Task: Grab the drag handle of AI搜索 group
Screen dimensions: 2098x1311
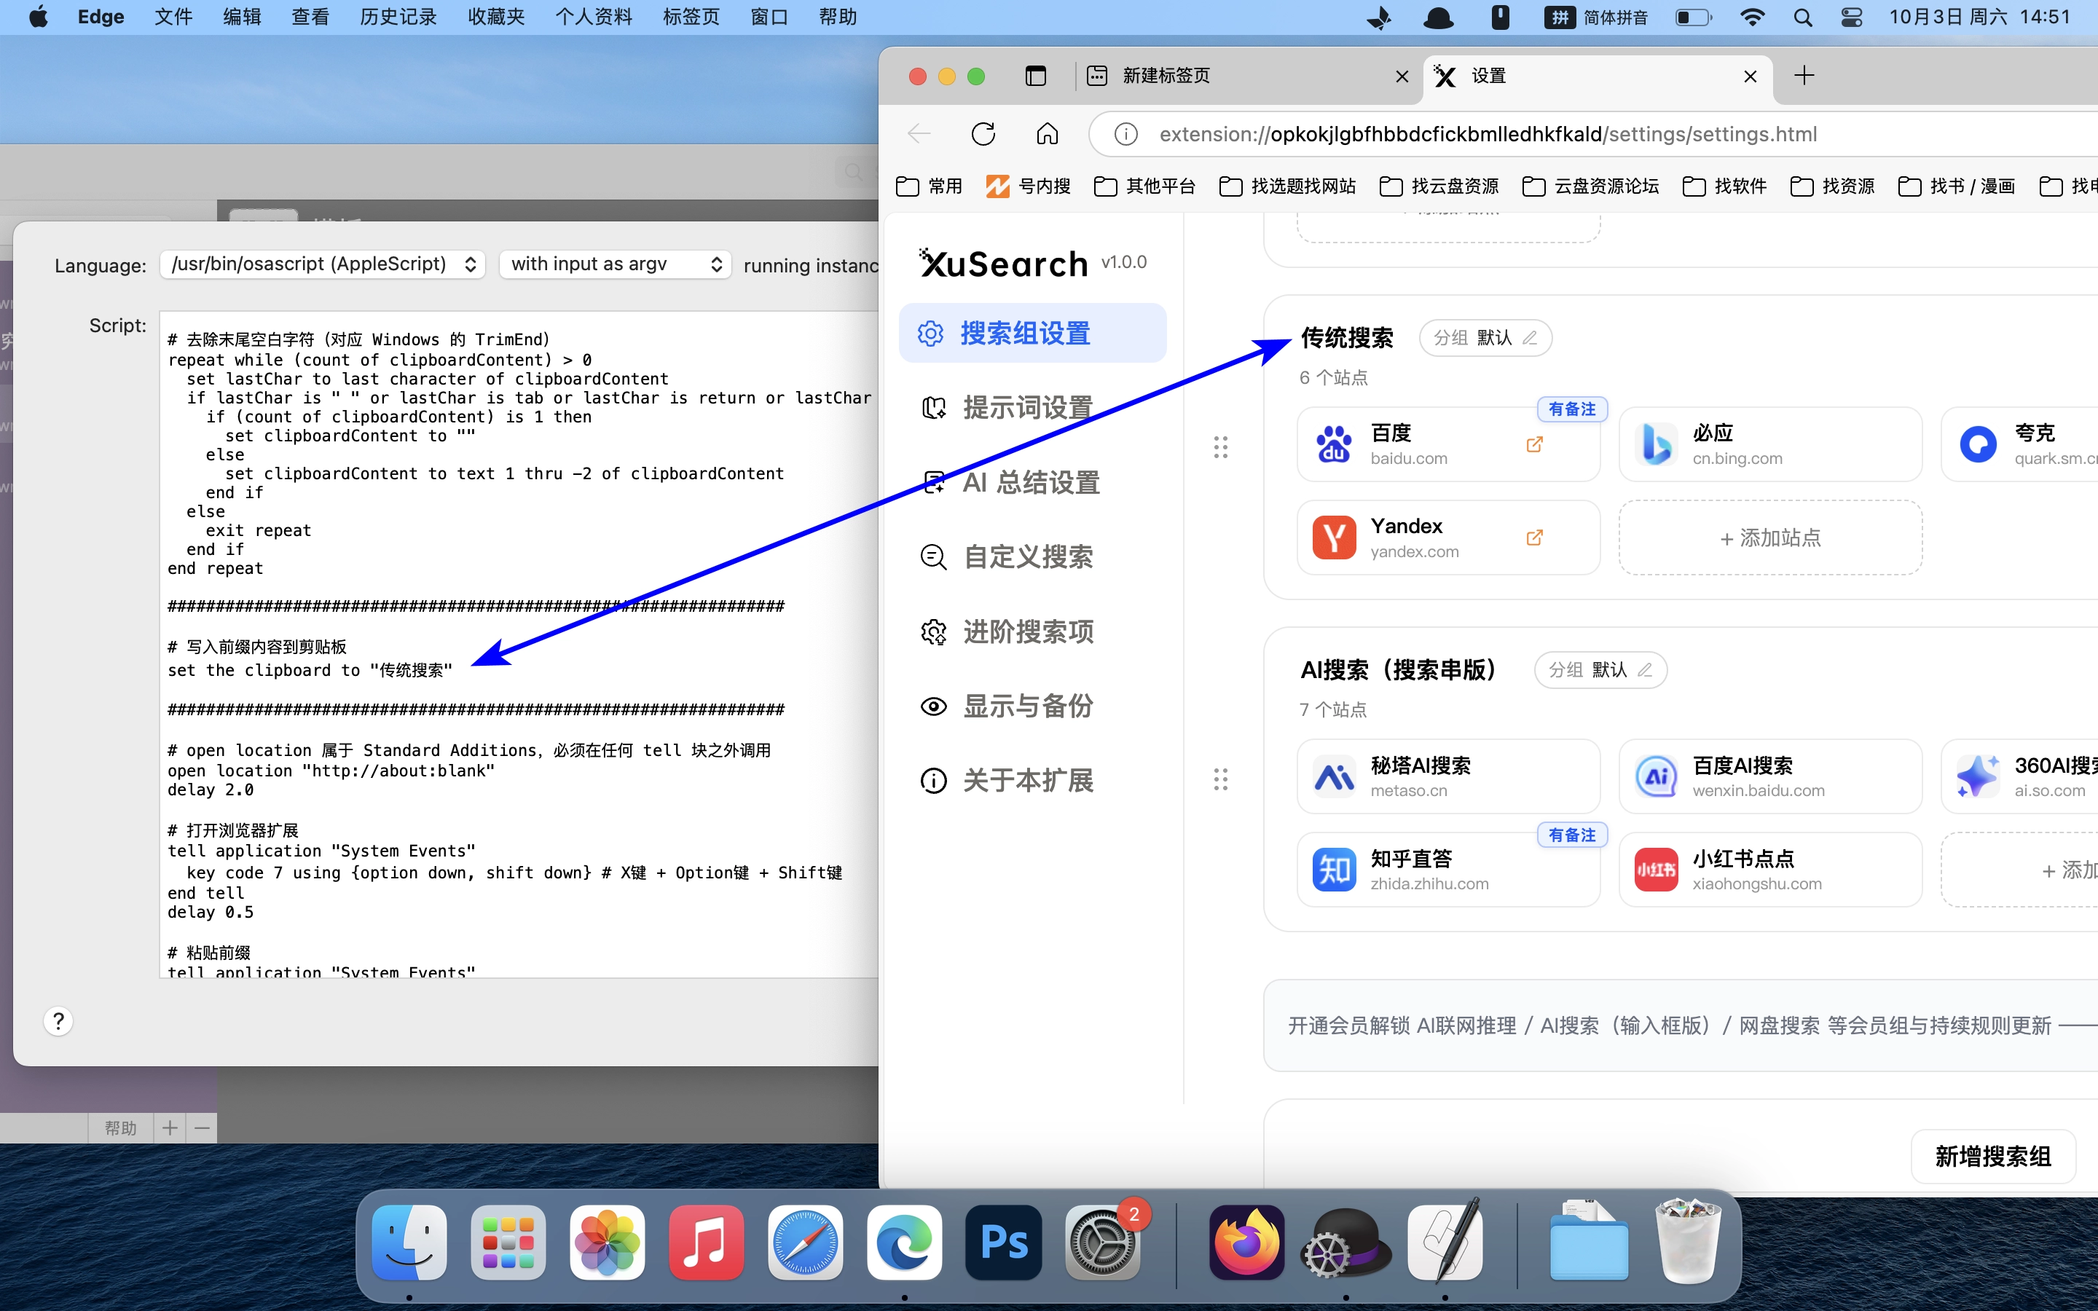Action: pyautogui.click(x=1221, y=779)
